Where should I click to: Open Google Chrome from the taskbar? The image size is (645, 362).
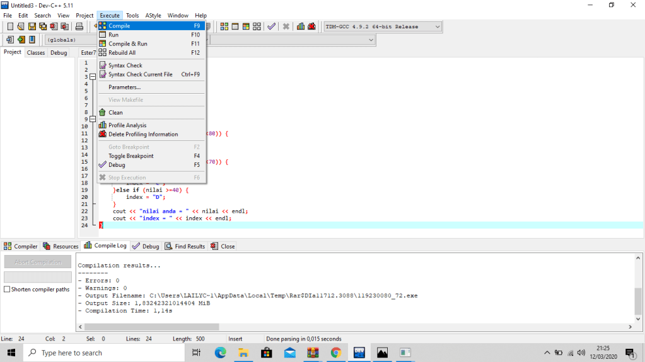(x=335, y=353)
